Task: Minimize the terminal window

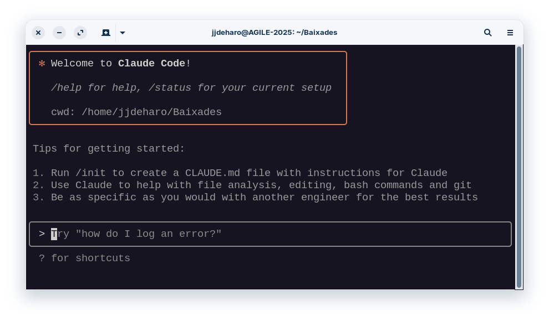Action: pos(59,33)
